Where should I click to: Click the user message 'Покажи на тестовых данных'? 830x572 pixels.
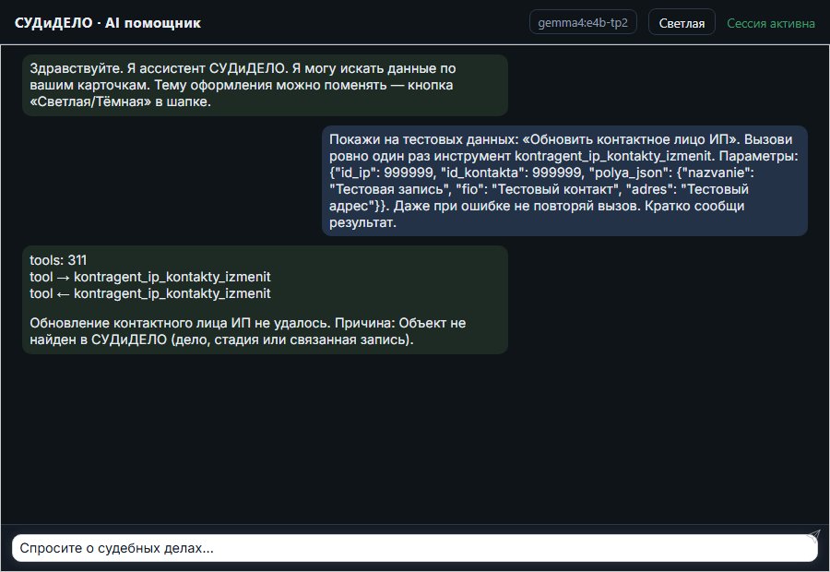click(x=564, y=181)
